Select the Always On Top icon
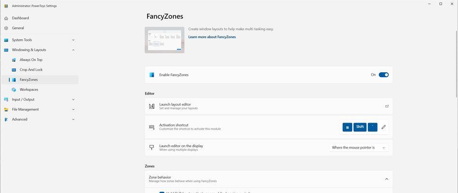The width and height of the screenshot is (458, 193). [14, 60]
